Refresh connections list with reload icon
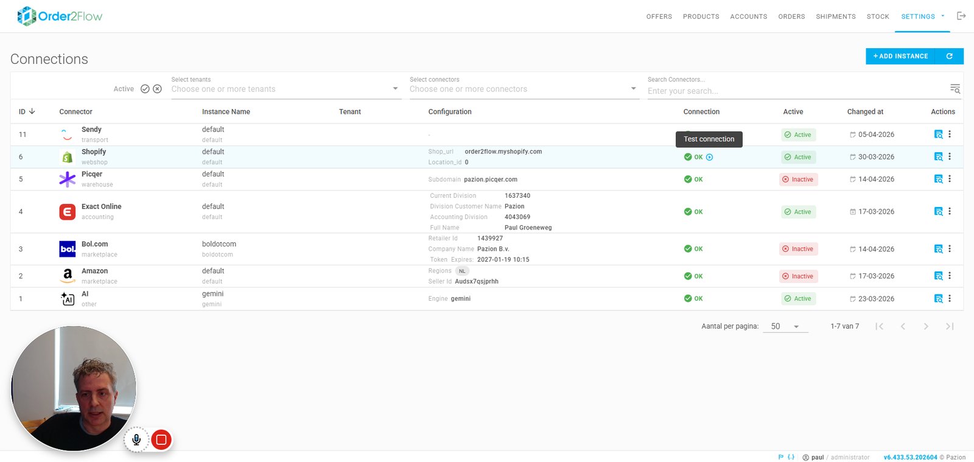 949,56
